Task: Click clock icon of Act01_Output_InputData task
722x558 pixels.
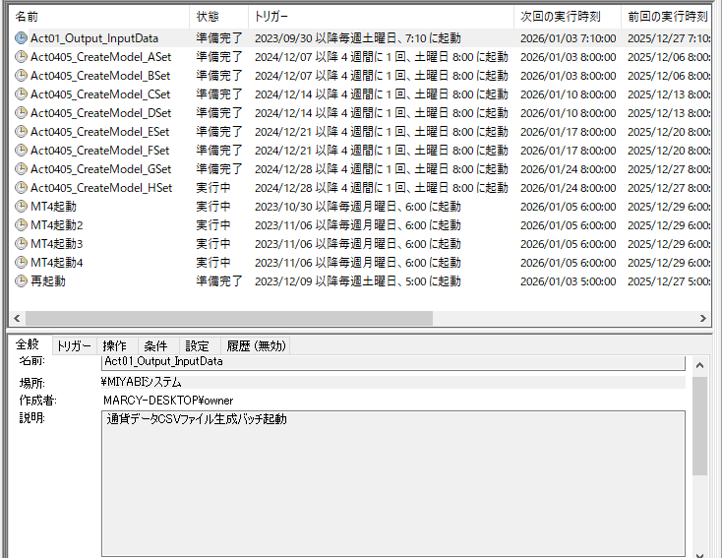Action: click(21, 38)
